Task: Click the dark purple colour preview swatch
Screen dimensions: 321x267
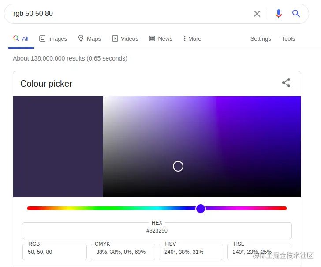Action: point(58,146)
